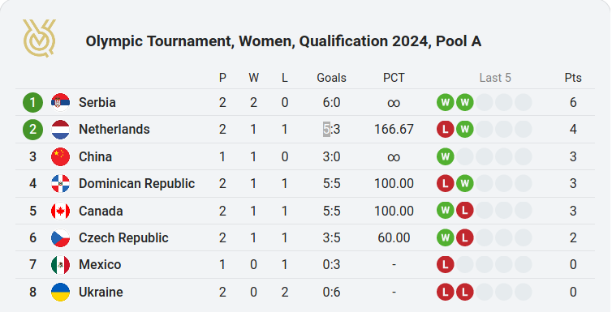Screen dimensions: 612x312
Task: Open the Serbia team link
Action: [97, 102]
